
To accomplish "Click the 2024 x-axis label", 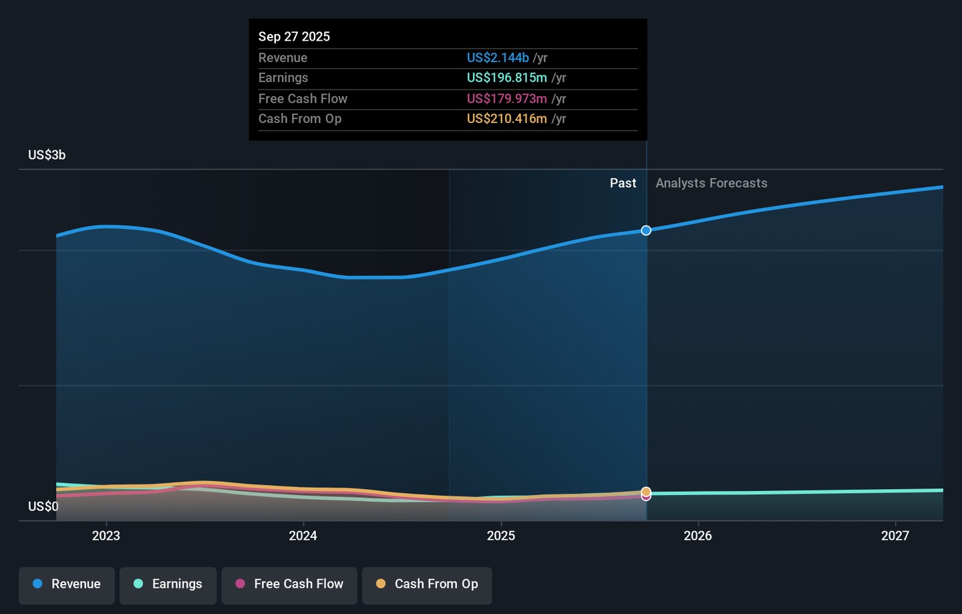I will pyautogui.click(x=303, y=536).
